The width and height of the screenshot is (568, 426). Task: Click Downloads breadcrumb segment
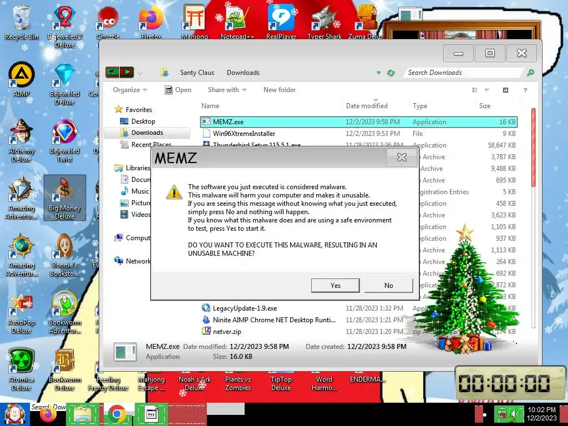click(x=243, y=73)
